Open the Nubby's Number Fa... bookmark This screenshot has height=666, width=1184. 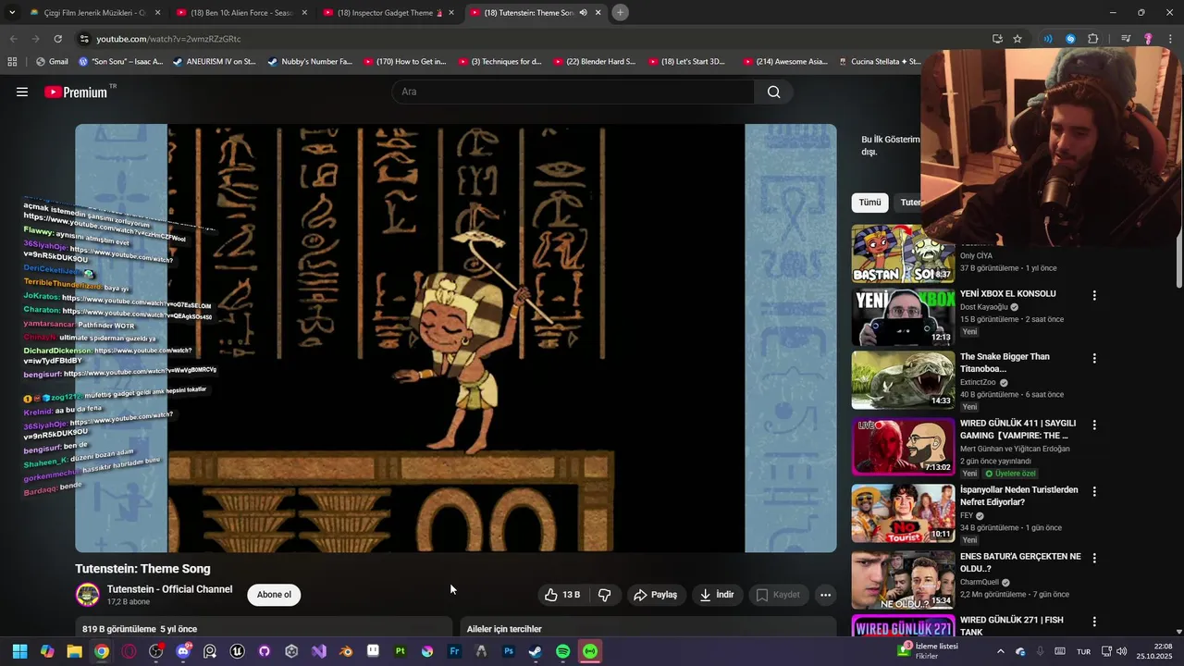point(310,62)
